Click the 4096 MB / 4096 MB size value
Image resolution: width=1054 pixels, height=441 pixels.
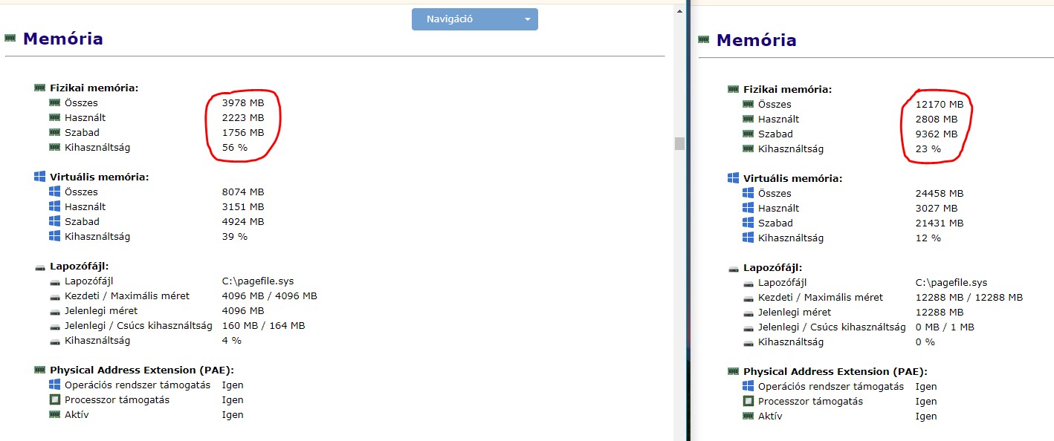(x=270, y=295)
